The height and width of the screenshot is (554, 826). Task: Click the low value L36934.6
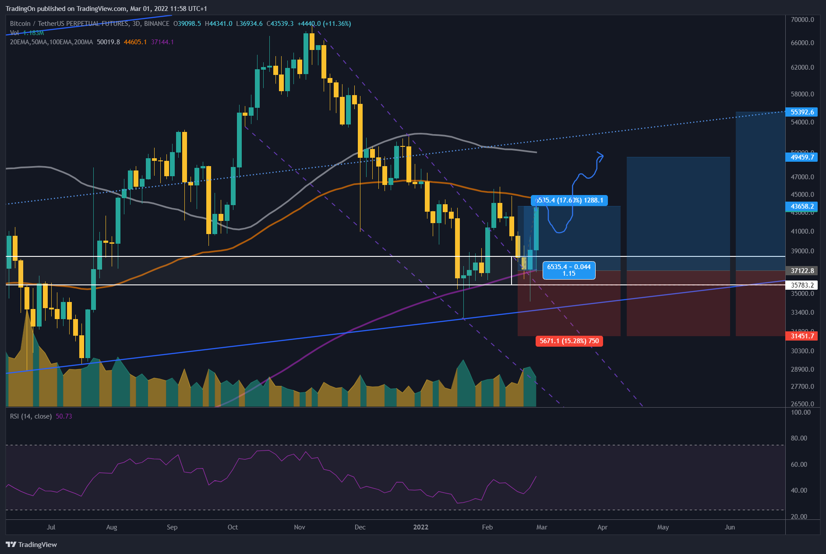coord(249,24)
